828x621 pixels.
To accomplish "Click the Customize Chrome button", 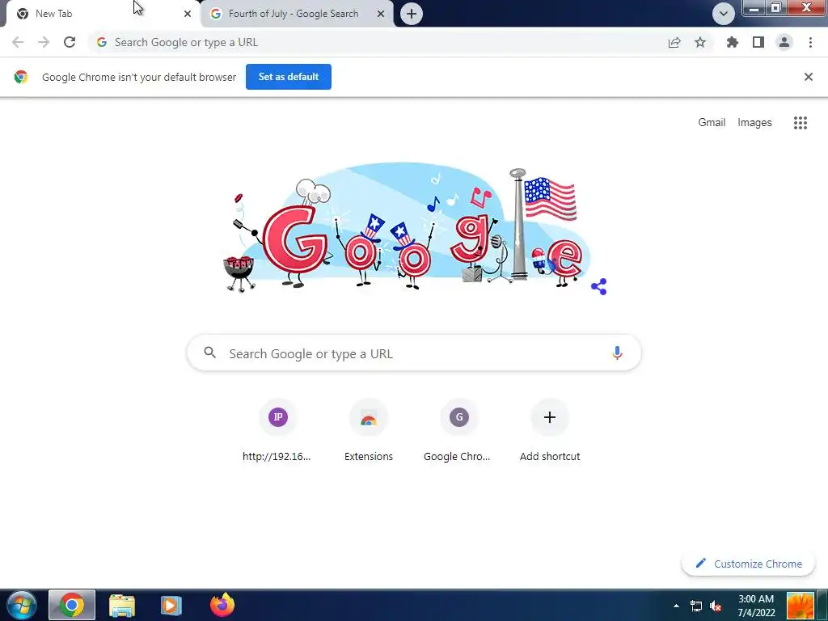I will [749, 564].
